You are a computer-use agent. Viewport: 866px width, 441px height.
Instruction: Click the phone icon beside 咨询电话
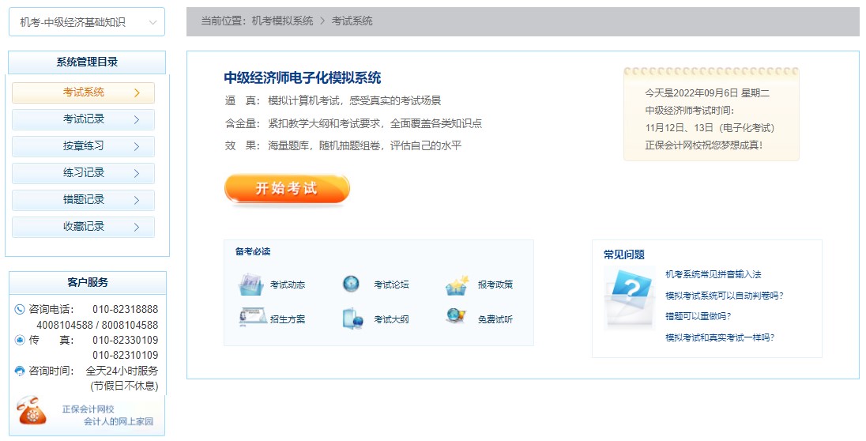20,310
